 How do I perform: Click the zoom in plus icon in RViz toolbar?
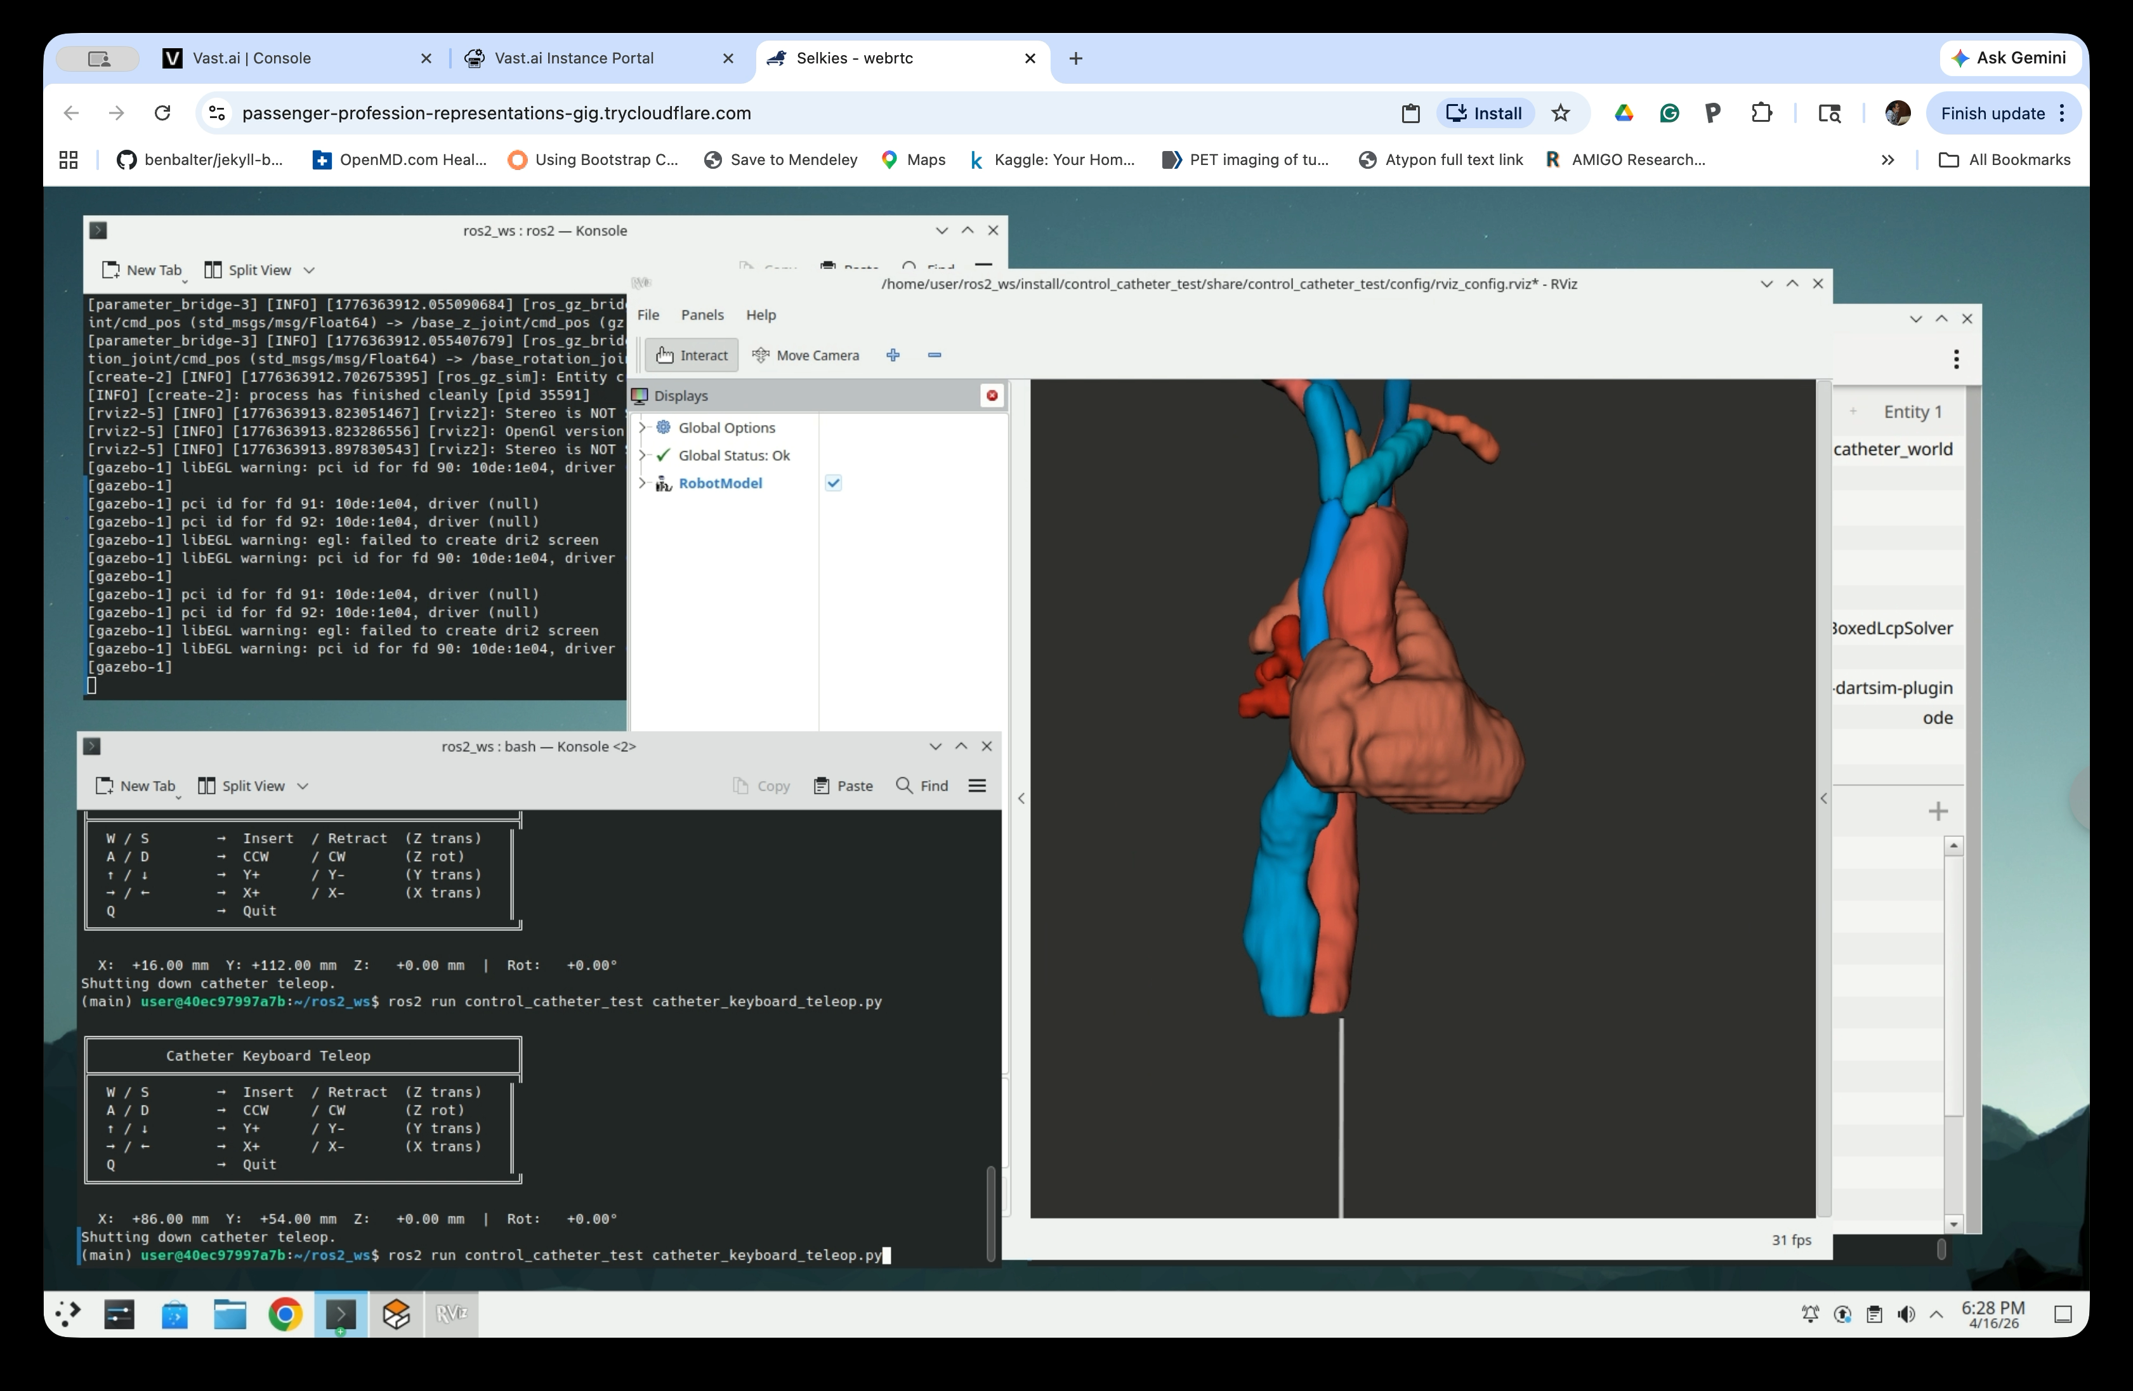pyautogui.click(x=893, y=355)
